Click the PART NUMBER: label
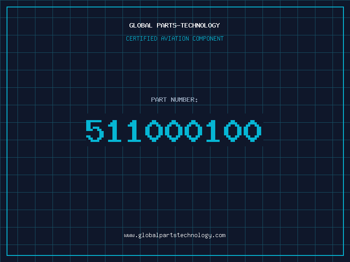350x262 pixels. click(x=175, y=100)
